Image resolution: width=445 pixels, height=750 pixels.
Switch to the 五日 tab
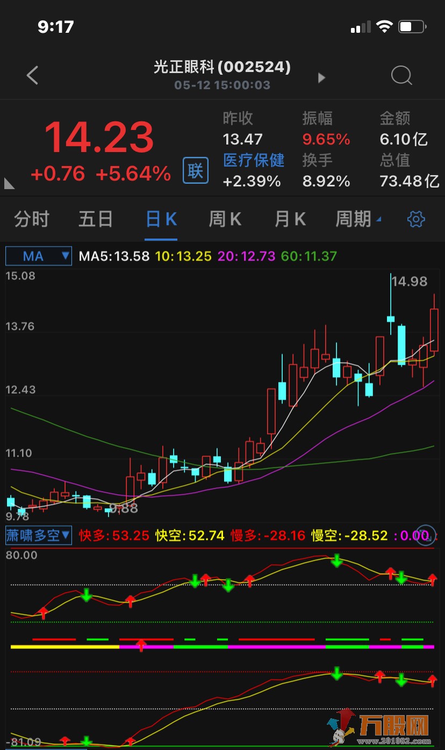96,219
